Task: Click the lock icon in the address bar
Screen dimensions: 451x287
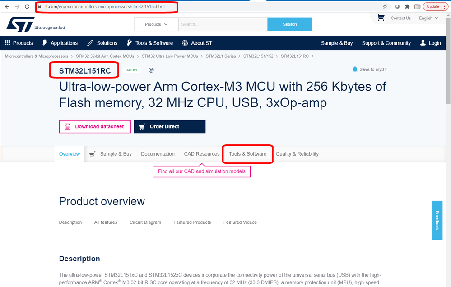Action: coord(40,7)
